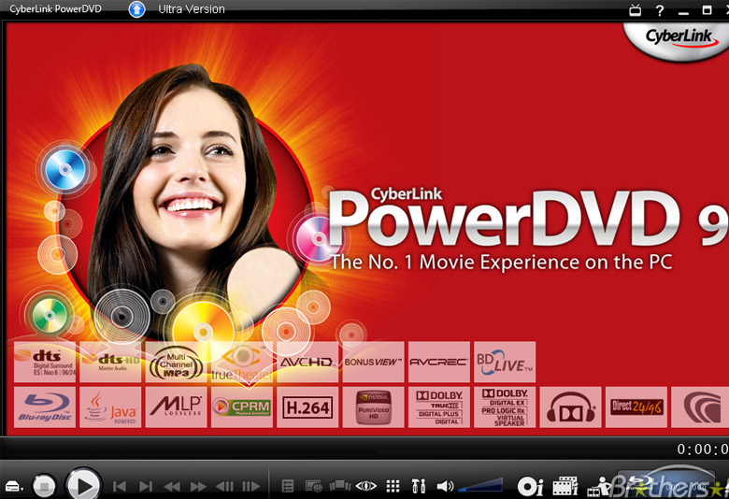The image size is (729, 499).
Task: Open the configuration tools icon
Action: point(419,486)
